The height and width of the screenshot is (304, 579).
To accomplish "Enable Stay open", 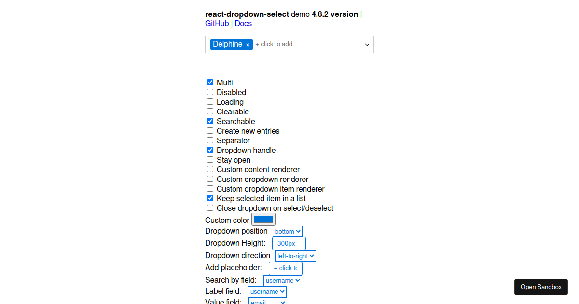I will point(210,159).
